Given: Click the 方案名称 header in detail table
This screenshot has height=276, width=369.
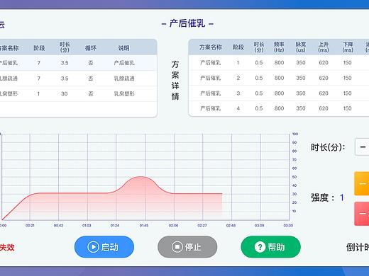Looking at the screenshot, I should pos(211,47).
